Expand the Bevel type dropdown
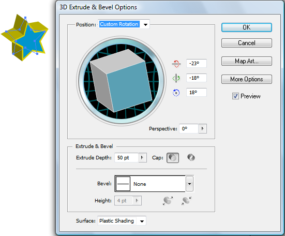This screenshot has height=236, width=285. (190, 184)
